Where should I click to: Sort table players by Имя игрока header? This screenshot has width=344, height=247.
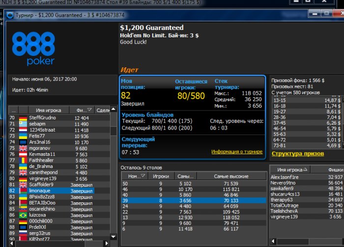point(289,169)
